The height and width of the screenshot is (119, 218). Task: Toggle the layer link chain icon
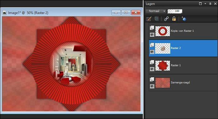coord(166,19)
